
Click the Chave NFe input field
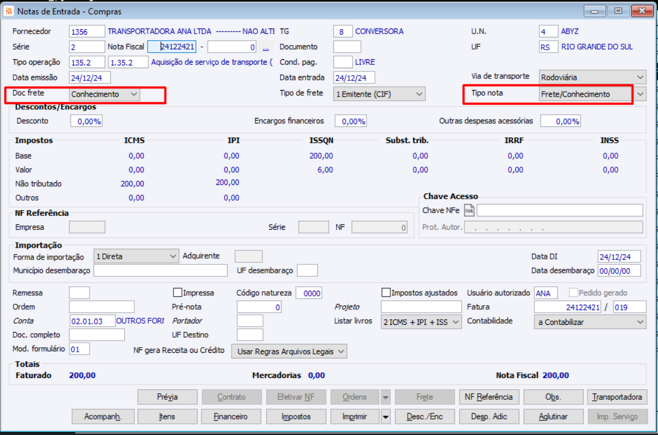point(560,211)
